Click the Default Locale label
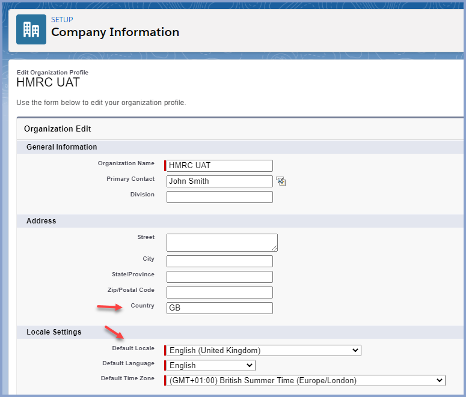466x397 pixels. [133, 348]
